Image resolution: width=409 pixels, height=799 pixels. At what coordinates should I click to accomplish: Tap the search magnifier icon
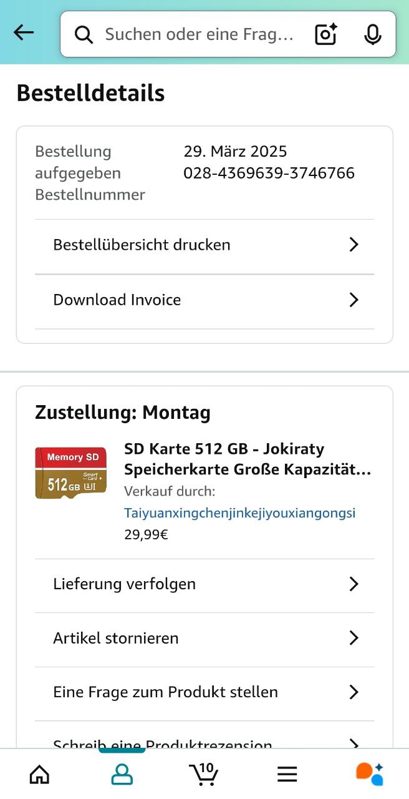84,34
